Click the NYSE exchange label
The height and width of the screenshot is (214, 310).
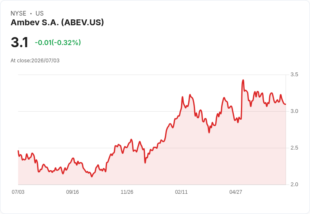point(19,13)
